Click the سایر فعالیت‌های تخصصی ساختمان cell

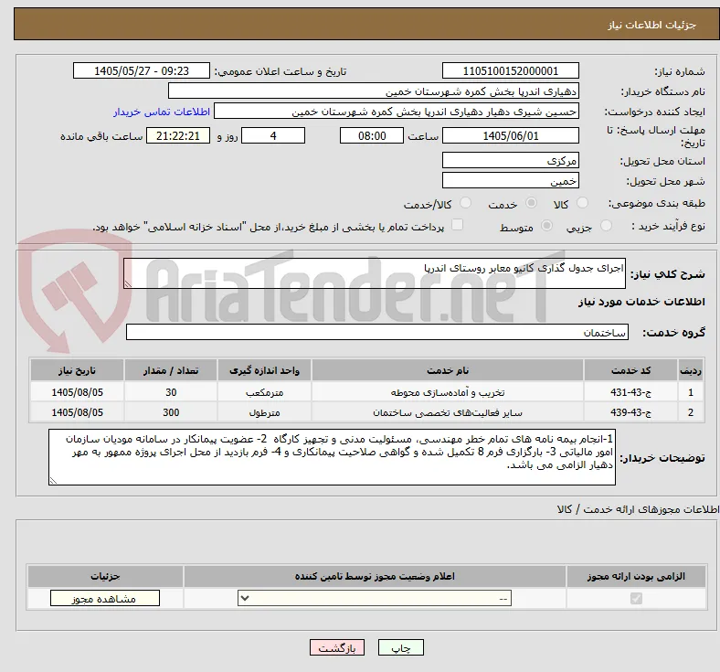[x=448, y=412]
